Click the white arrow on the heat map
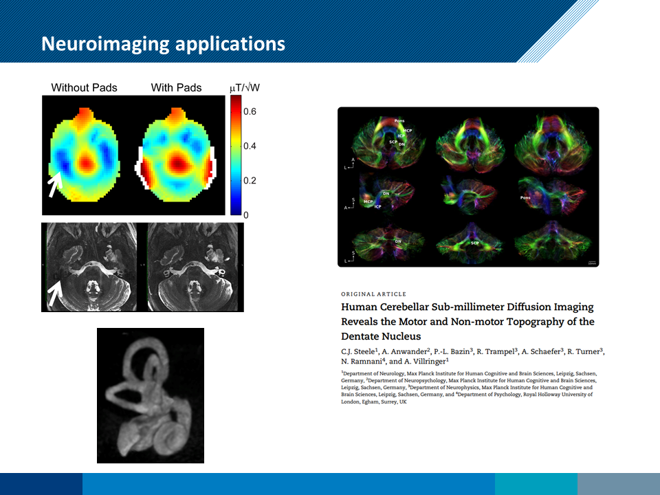The width and height of the screenshot is (660, 495). (54, 184)
